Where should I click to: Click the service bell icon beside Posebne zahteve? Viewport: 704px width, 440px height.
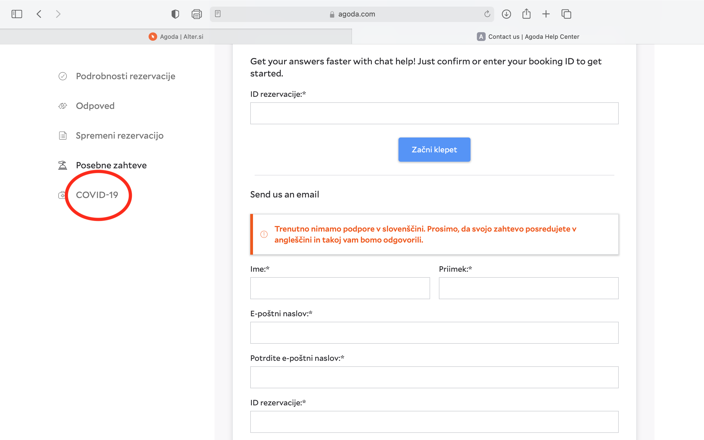pos(62,165)
